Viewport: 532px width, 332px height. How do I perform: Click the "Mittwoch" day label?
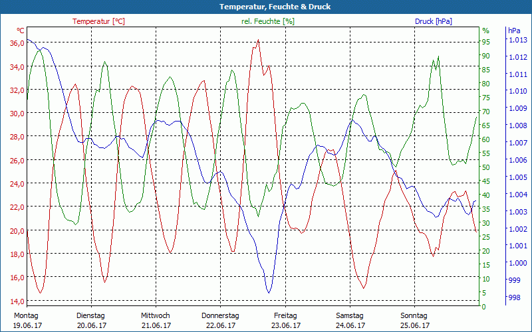156,316
